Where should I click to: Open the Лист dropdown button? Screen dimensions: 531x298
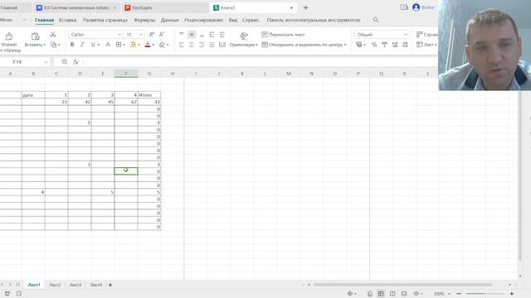pos(426,45)
